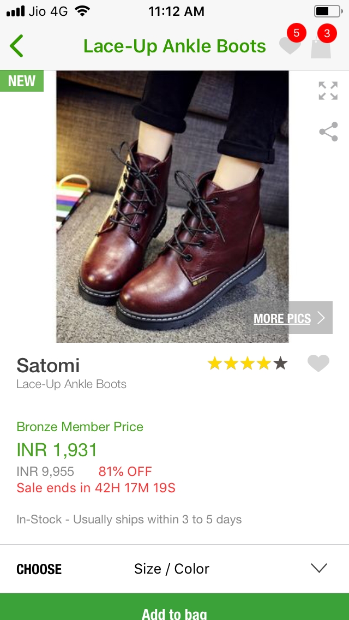Open the CHOOSE Size / Color selector
Screen dimensions: 349x620
click(171, 569)
